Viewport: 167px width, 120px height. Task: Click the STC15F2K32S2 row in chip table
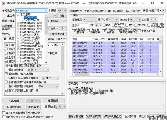[x=115, y=53]
